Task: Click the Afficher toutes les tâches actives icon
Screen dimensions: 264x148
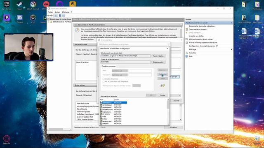Action: coord(186,39)
